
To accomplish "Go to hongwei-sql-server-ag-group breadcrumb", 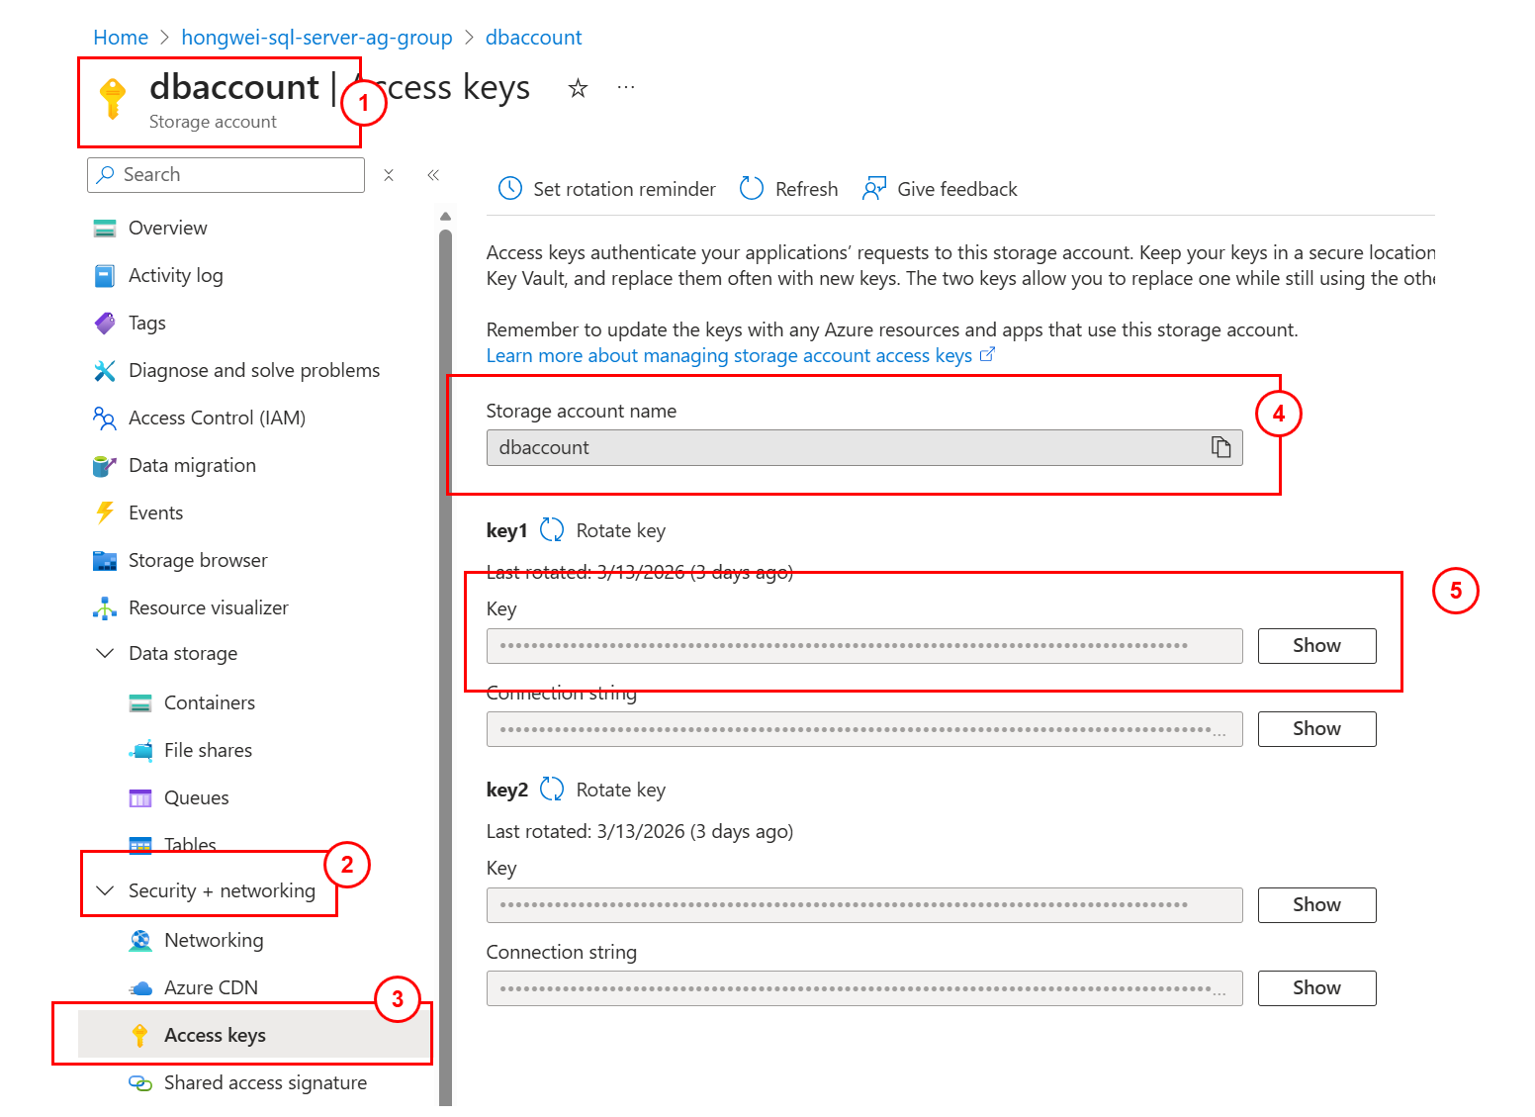I will [316, 38].
